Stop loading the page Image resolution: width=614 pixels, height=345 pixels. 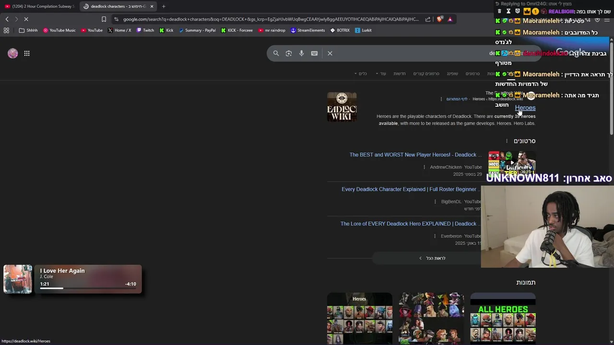coord(26,19)
